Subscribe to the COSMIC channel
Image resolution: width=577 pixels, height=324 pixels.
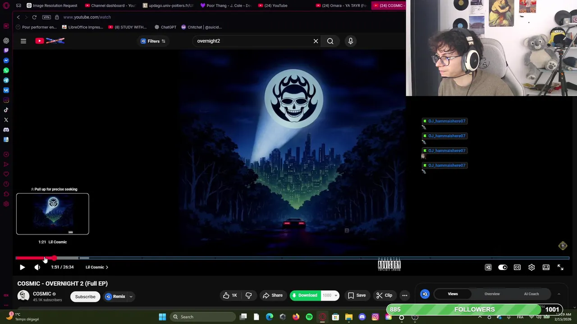(85, 297)
